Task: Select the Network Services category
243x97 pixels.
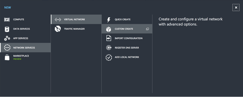Action: (x=25, y=48)
